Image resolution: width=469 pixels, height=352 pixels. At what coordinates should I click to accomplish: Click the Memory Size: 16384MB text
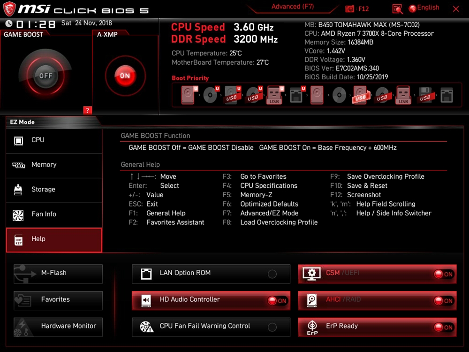tap(339, 42)
